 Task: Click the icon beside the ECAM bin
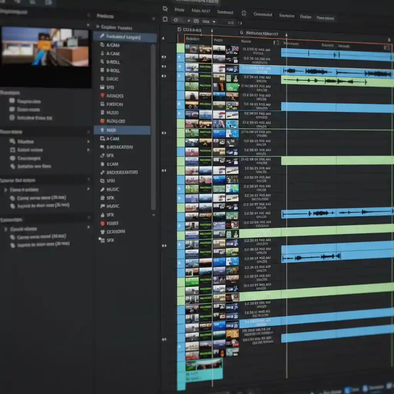pyautogui.click(x=102, y=164)
